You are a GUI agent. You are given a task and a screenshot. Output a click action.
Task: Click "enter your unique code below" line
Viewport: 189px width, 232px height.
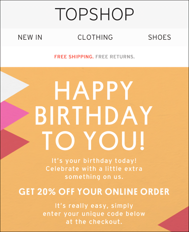[94, 214]
